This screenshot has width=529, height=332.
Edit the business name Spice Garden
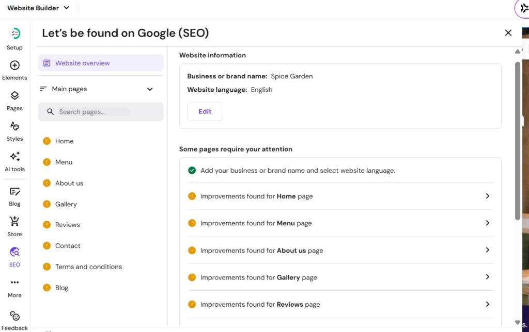click(205, 111)
